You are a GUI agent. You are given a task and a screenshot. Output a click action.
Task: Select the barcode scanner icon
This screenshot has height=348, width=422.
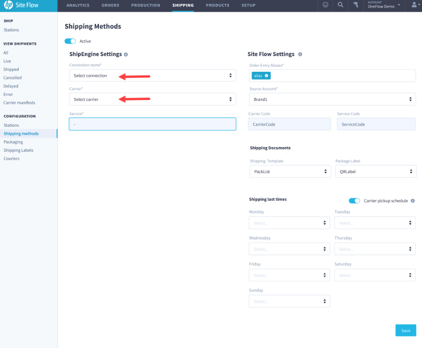pos(355,5)
